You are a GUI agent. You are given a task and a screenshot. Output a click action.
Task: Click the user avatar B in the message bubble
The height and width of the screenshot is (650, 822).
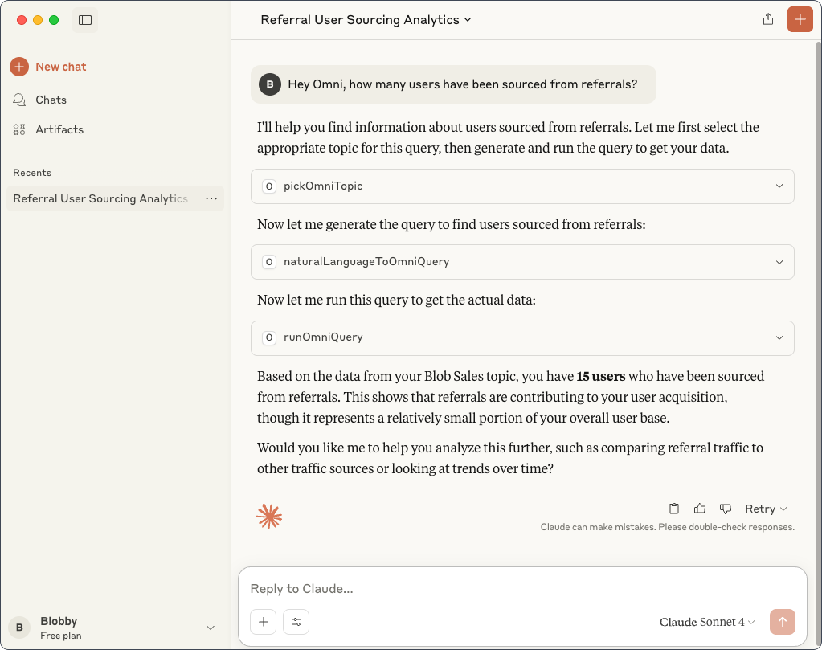click(x=270, y=84)
